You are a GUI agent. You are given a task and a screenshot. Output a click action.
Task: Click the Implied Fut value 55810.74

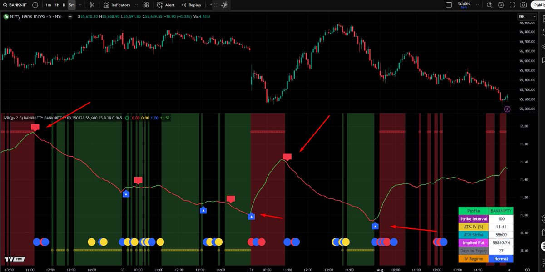500,243
